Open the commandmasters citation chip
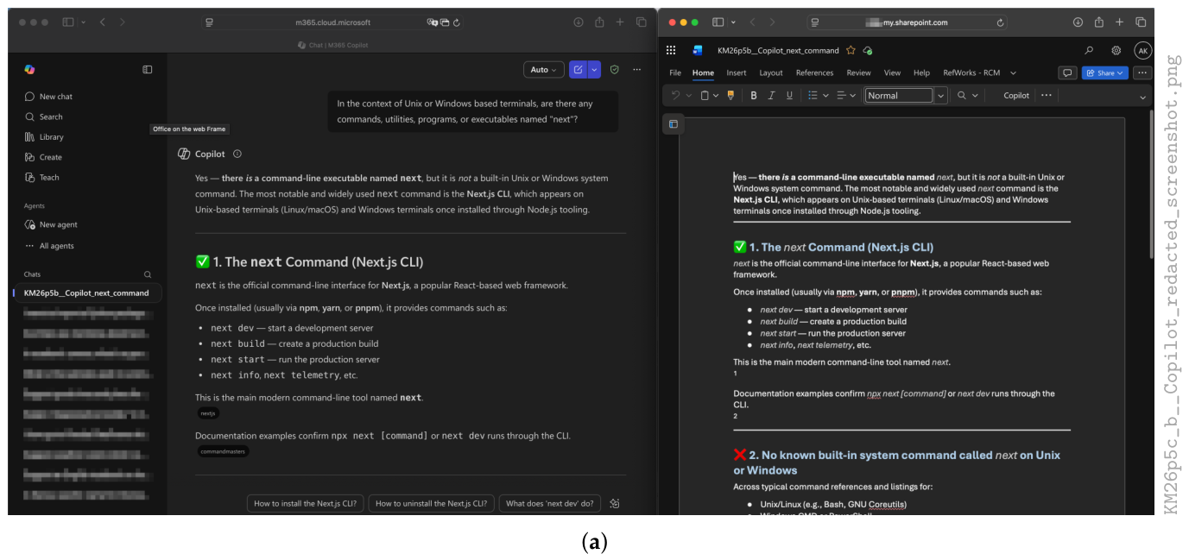 (223, 451)
